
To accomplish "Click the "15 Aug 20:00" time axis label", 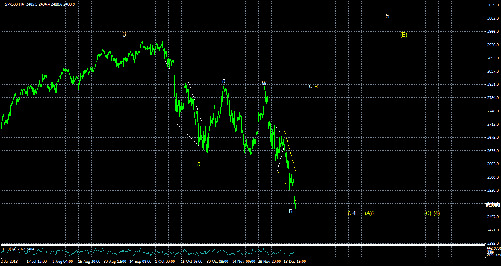I will (89, 262).
